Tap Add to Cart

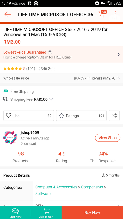[46, 212]
